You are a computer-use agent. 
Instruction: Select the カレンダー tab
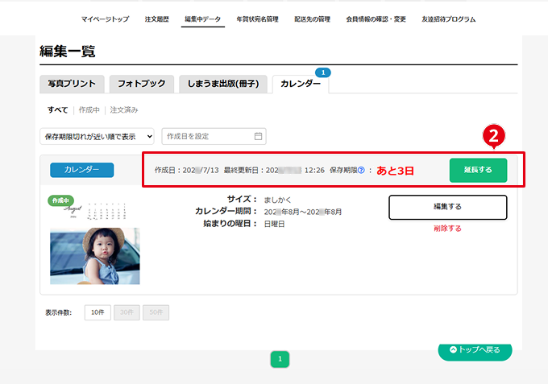pos(301,84)
